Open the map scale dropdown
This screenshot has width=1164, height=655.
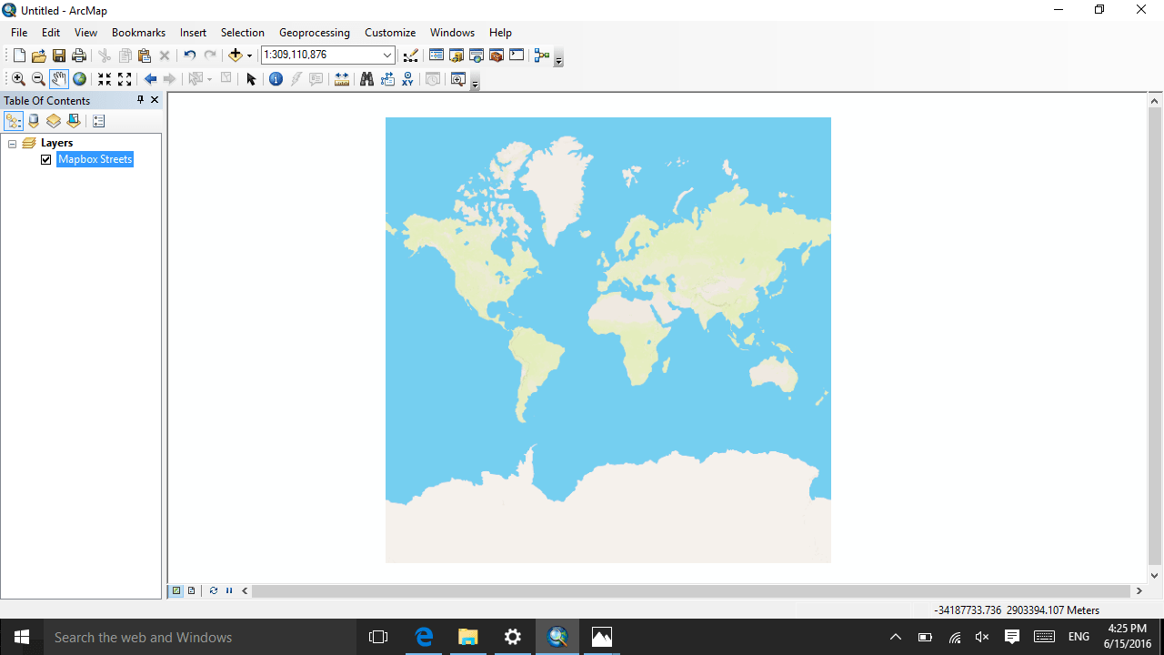pyautogui.click(x=386, y=55)
